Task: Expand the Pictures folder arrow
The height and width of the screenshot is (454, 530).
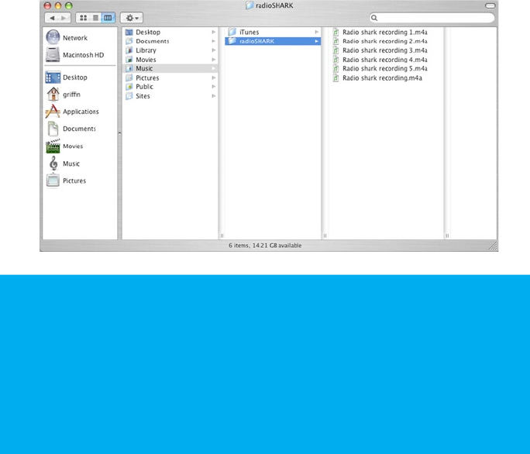Action: (x=214, y=77)
